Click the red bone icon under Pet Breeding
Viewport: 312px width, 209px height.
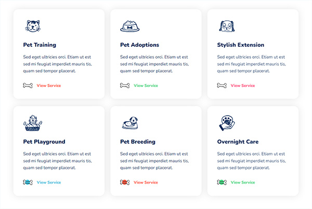pyautogui.click(x=125, y=183)
